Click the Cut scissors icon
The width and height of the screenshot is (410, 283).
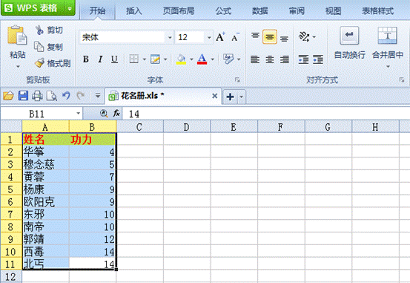[x=39, y=30]
